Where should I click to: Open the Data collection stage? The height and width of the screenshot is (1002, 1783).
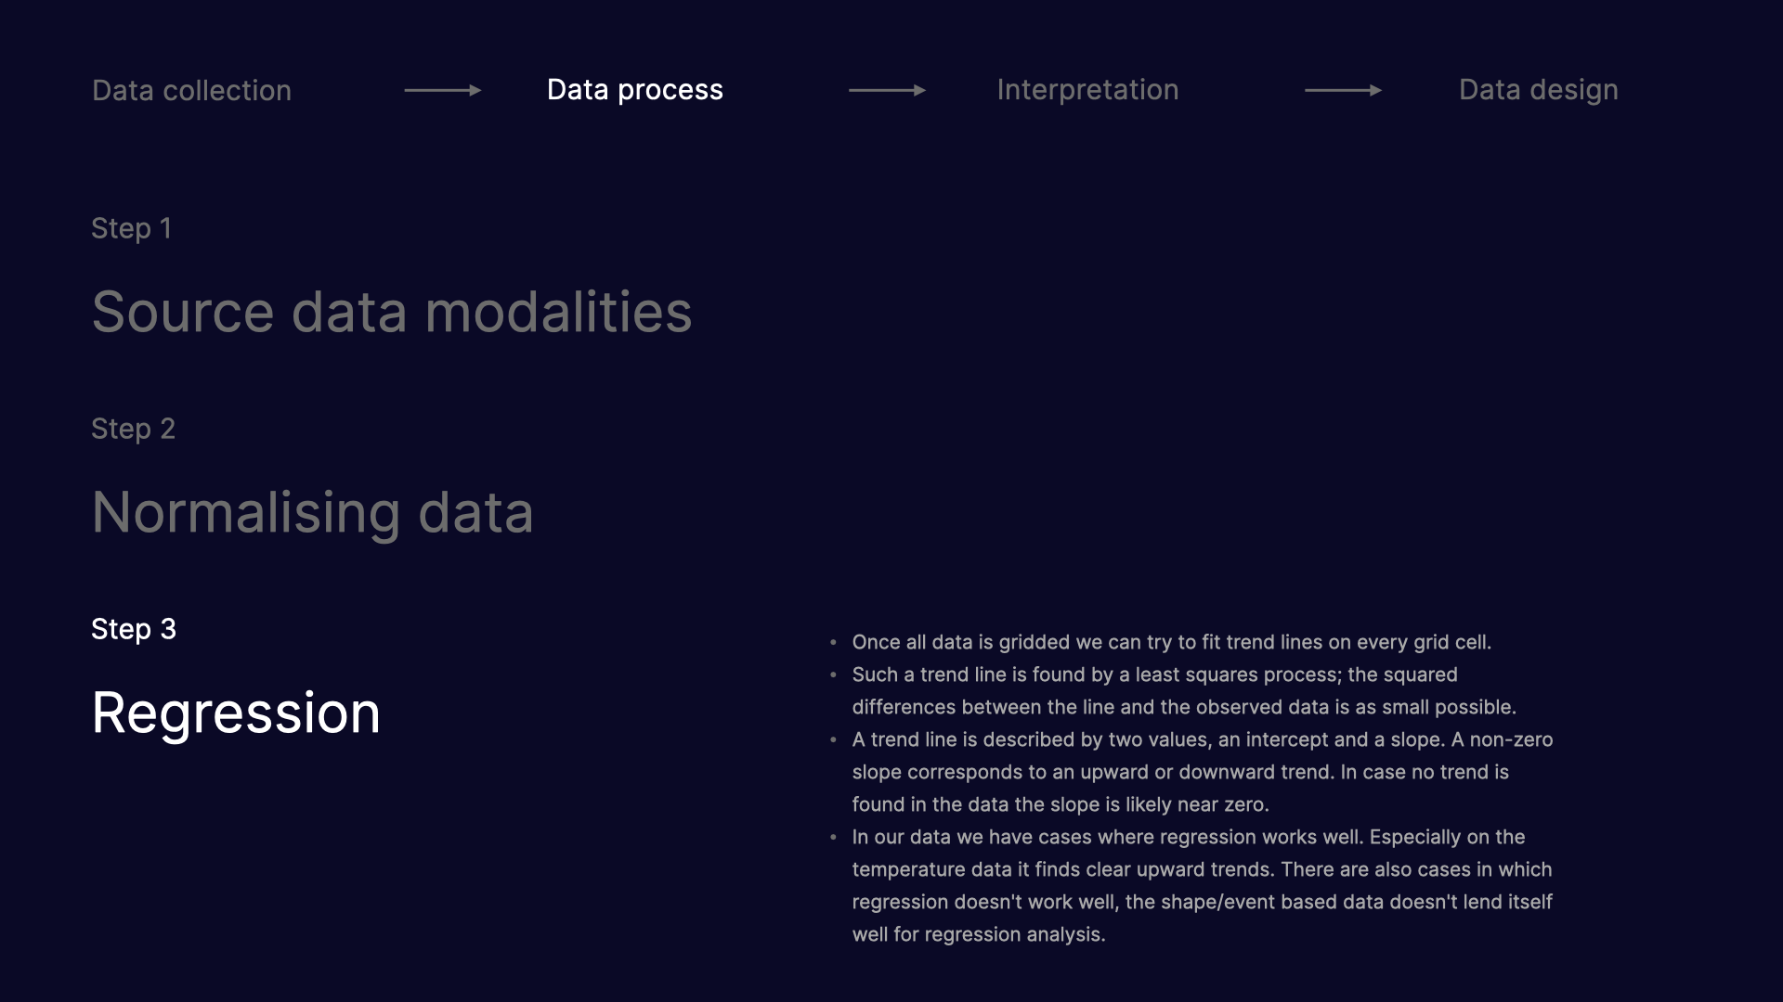pos(191,90)
